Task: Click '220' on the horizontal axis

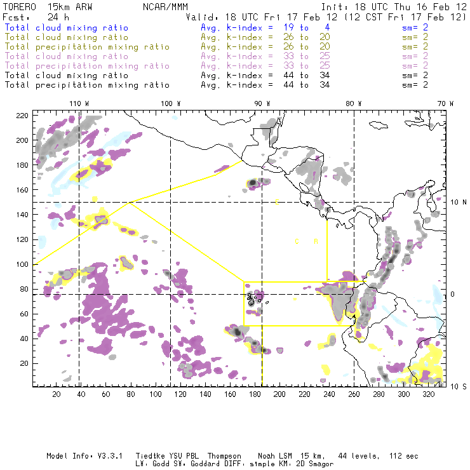Action: pyautogui.click(x=304, y=394)
